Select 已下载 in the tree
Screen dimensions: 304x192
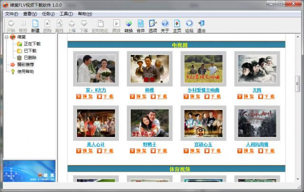click(x=30, y=51)
